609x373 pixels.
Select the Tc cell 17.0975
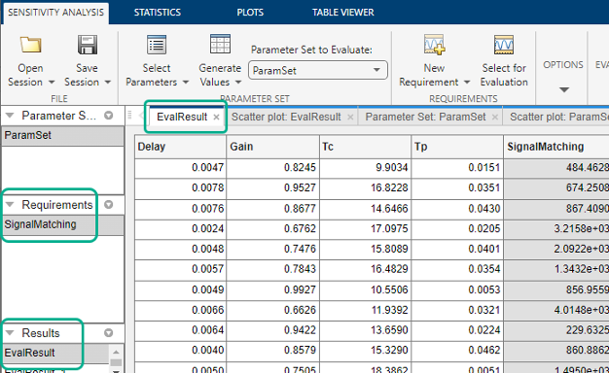point(365,229)
